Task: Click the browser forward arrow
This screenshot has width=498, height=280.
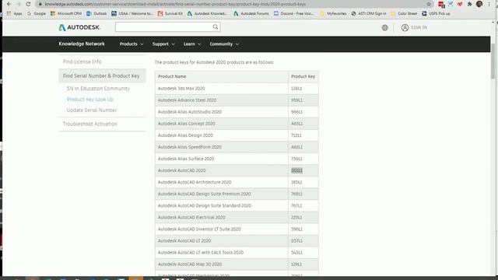Action: coord(19,4)
